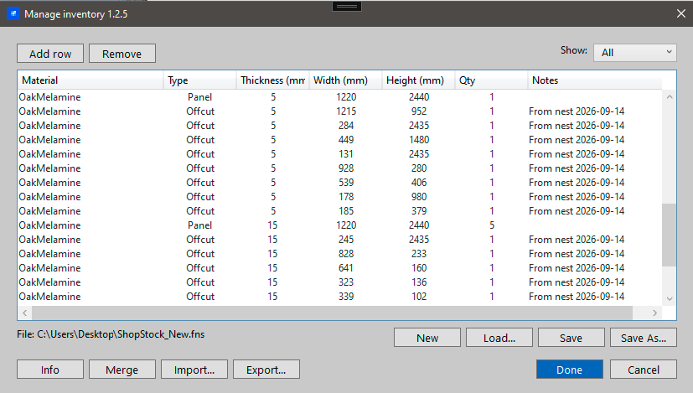The image size is (693, 393).
Task: Click the Remove button
Action: pyautogui.click(x=122, y=54)
